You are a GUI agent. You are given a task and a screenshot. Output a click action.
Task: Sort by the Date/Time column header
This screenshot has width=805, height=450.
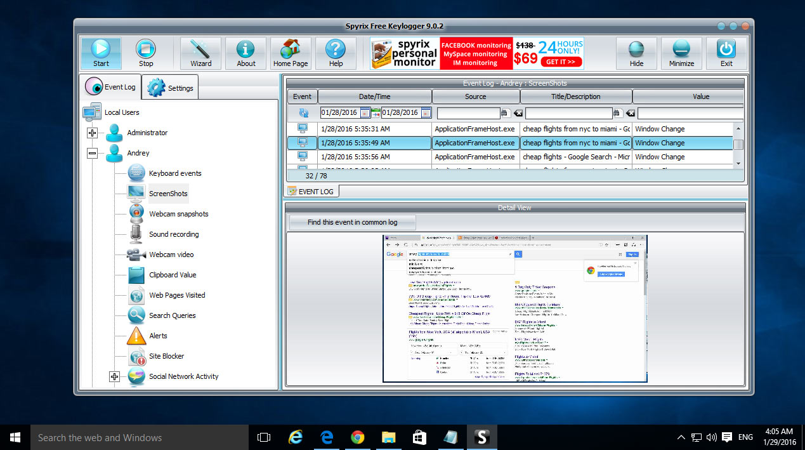(374, 96)
